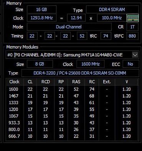This screenshot has height=151, width=142.
Task: Open the memory module selector dropdown arrow
Action: (135, 55)
